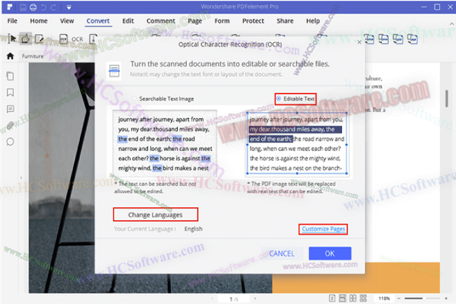Click the Optimize PDF icon beside OCR
456x304 pixels.
[92, 39]
